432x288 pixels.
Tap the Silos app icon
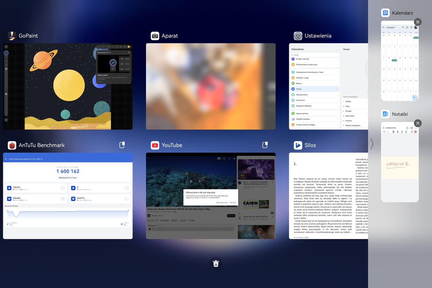click(x=298, y=145)
